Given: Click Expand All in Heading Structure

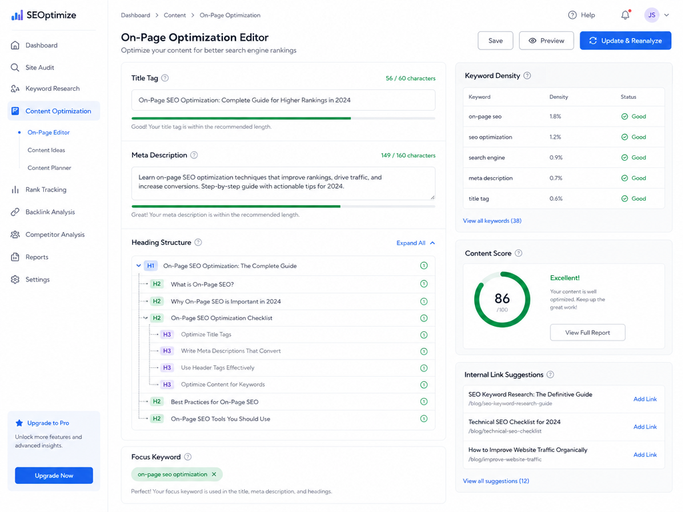Looking at the screenshot, I should pos(416,243).
